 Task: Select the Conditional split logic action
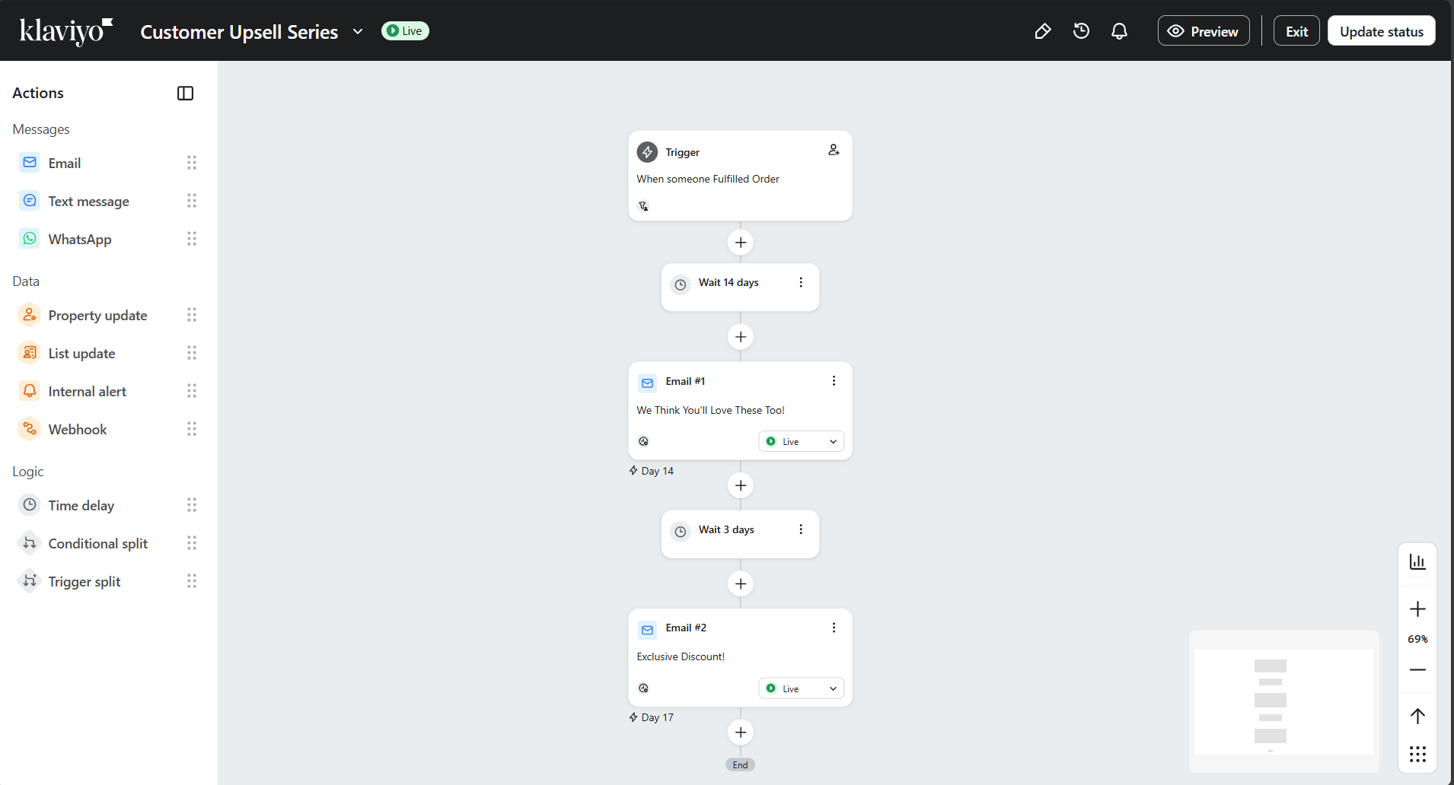(97, 542)
